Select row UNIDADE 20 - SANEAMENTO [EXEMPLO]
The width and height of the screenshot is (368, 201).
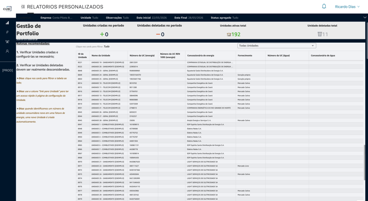pyautogui.click(x=220, y=67)
